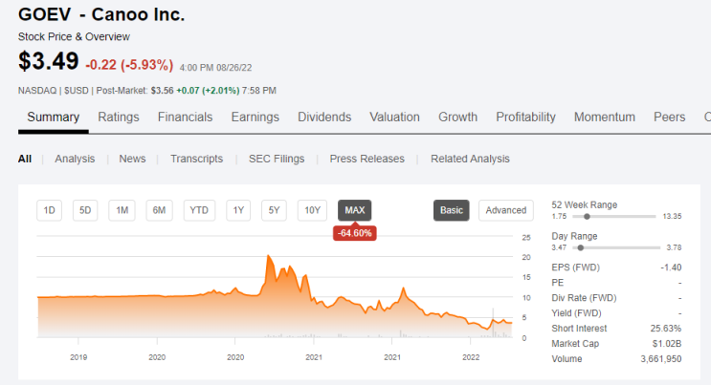The image size is (711, 385).
Task: Switch chart to 1M range
Action: [x=122, y=210]
